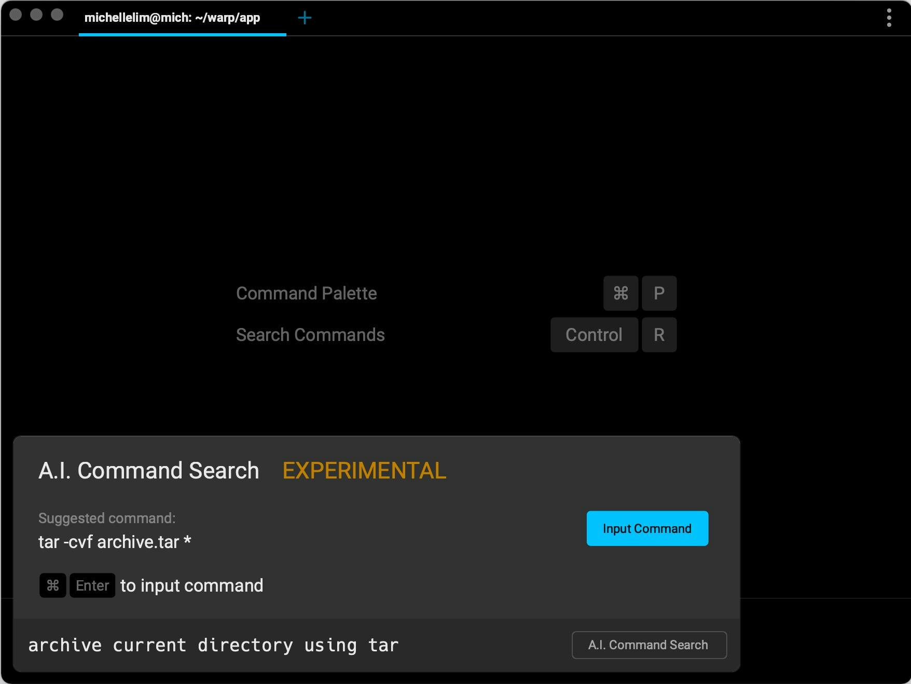
Task: Click the second gray window control dot
Action: tap(36, 15)
